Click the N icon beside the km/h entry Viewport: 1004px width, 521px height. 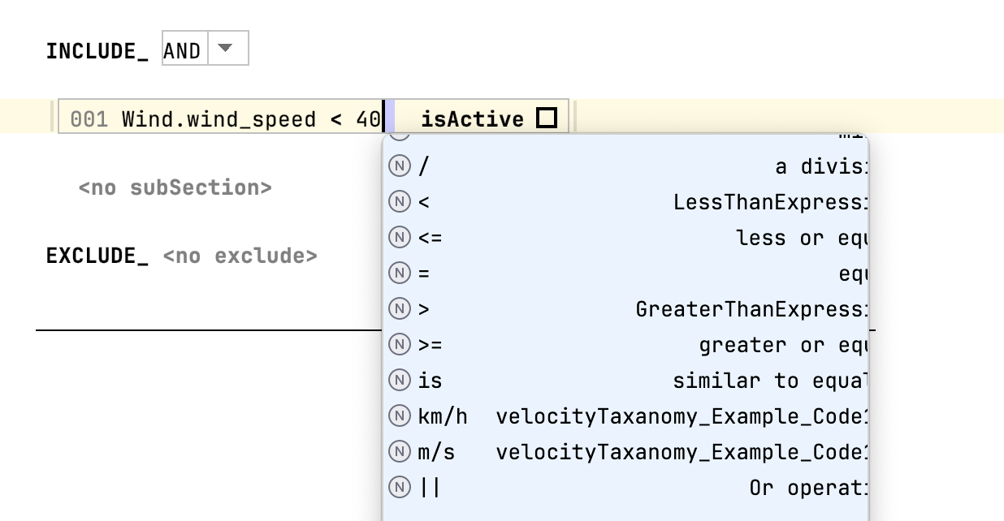coord(399,416)
